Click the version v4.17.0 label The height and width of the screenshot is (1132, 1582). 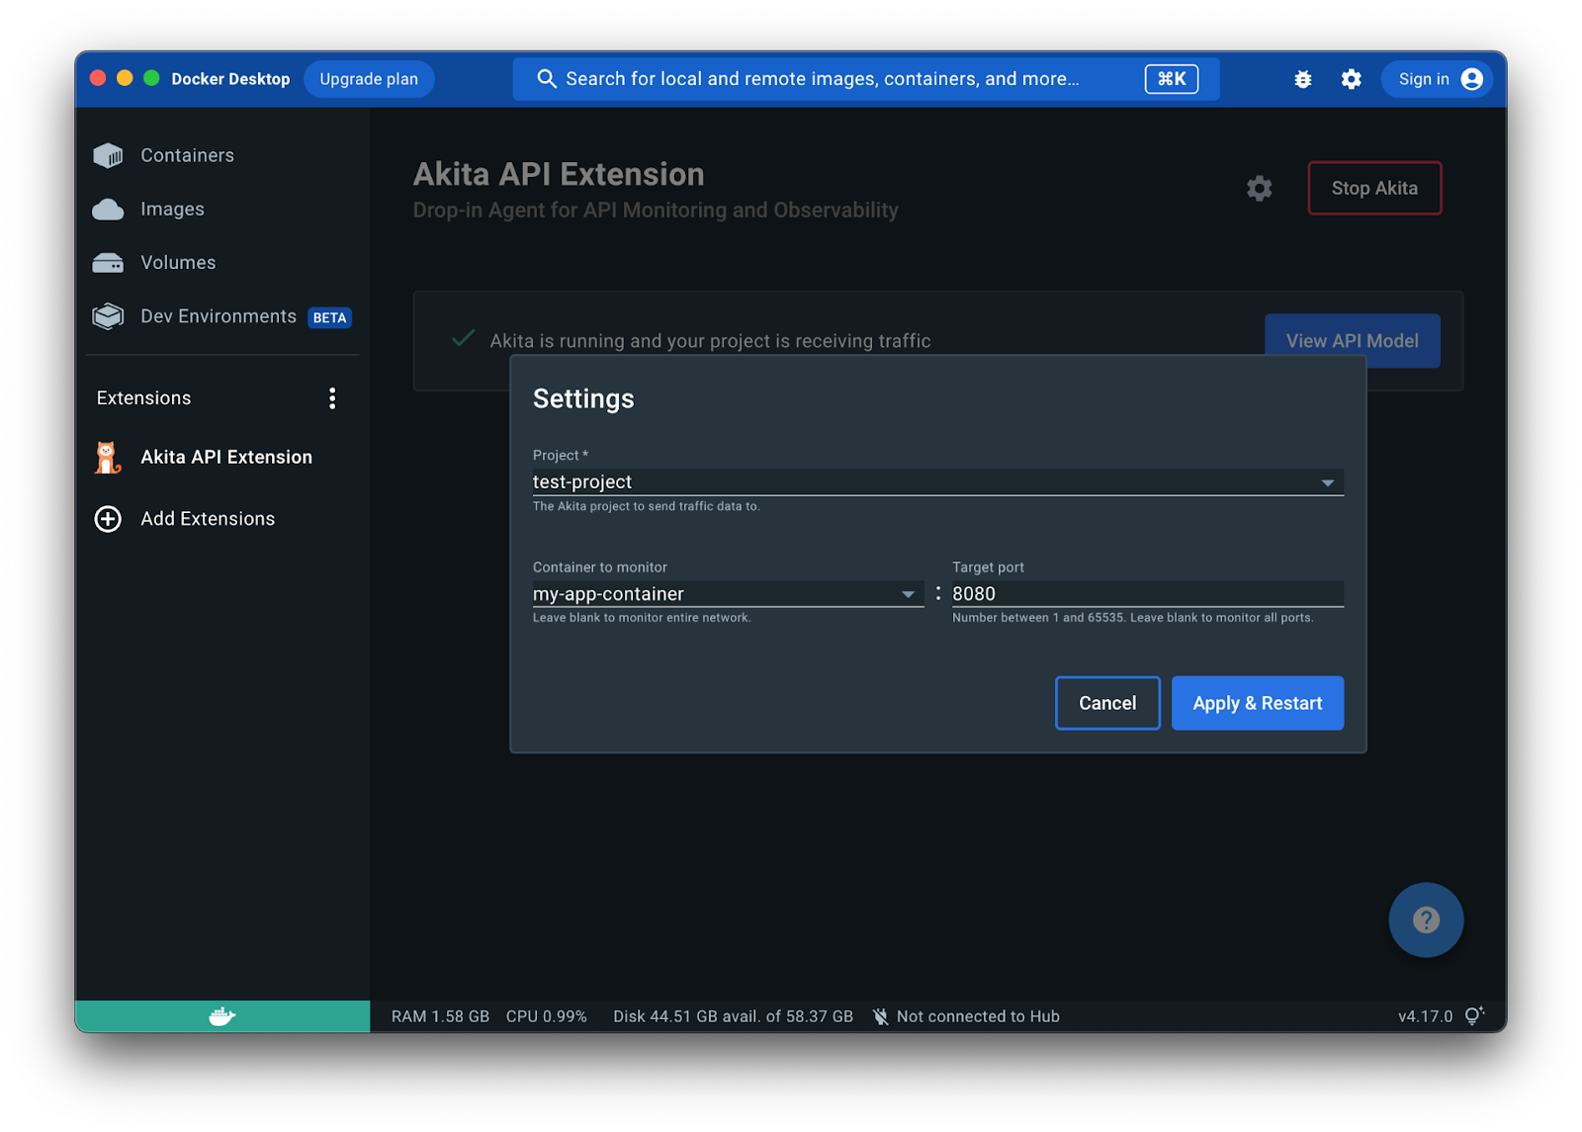(1425, 1016)
